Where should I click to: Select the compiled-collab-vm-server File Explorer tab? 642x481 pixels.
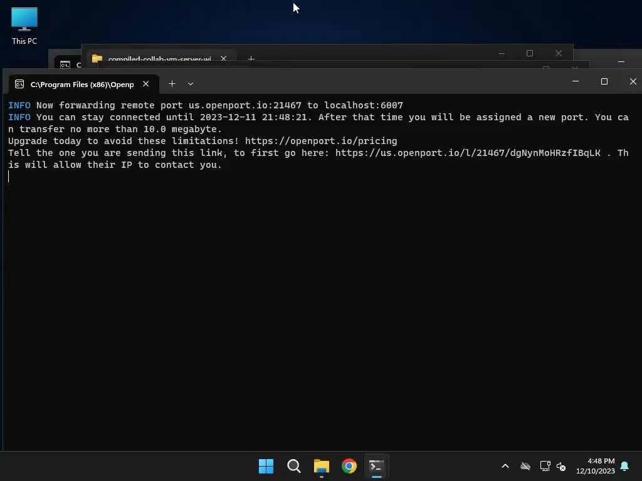coord(160,59)
